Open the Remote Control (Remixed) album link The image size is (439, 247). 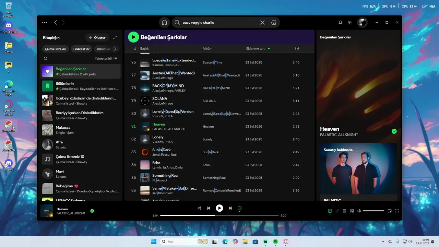pyautogui.click(x=222, y=191)
